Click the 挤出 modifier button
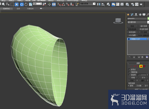 132,26
